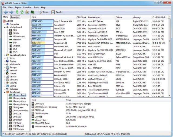Open the users icon in toolbar
The image size is (173, 137).
coord(27,12)
